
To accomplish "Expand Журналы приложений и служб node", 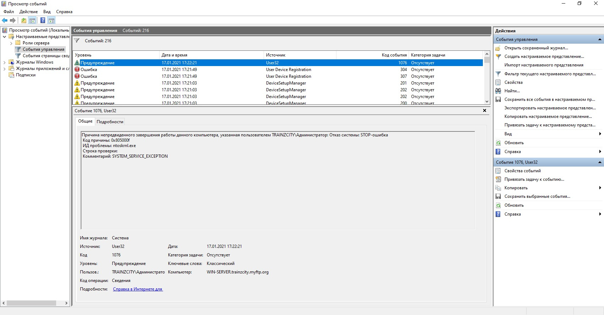I will [4, 69].
